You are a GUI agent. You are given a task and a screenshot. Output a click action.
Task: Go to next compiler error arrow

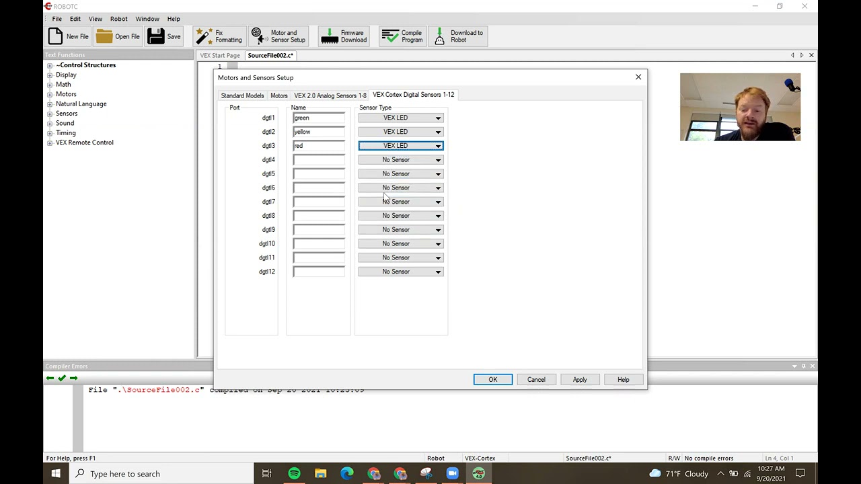click(x=74, y=378)
